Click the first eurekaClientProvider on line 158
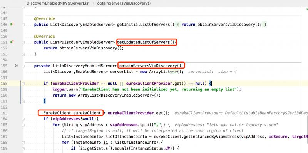The height and width of the screenshot is (153, 308). (x=75, y=84)
